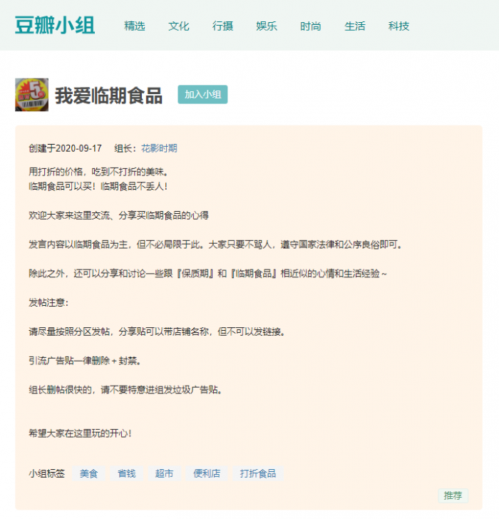Visit the 生活 category
This screenshot has height=519, width=499.
[355, 26]
